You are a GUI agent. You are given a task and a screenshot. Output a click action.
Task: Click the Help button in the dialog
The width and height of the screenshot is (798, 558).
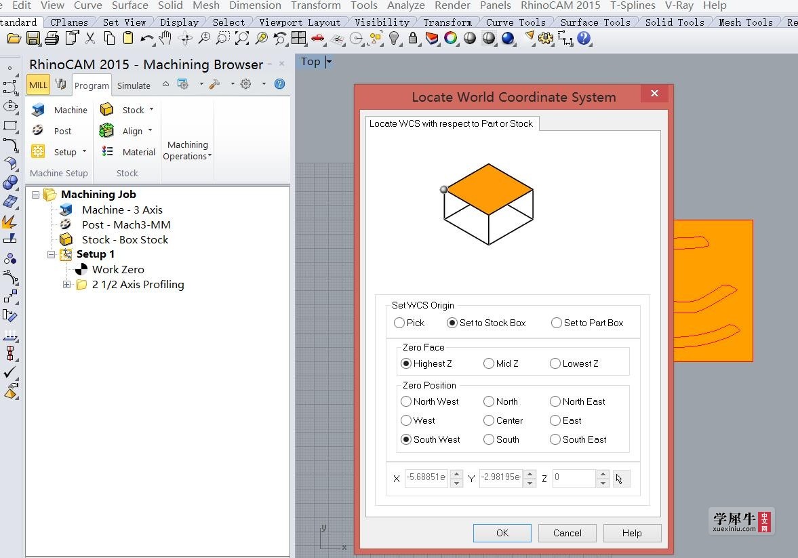click(x=632, y=533)
